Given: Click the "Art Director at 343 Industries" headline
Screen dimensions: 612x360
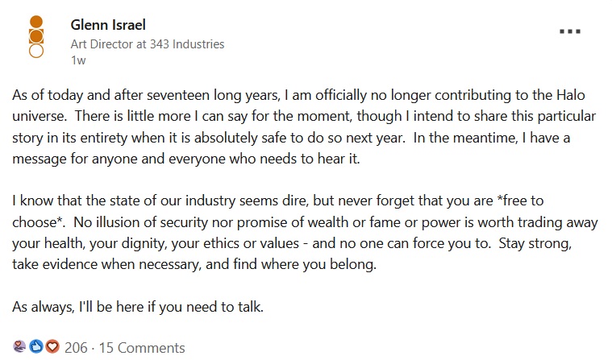Looking at the screenshot, I should (x=148, y=44).
